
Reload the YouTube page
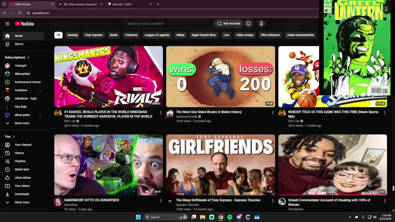pyautogui.click(x=19, y=13)
